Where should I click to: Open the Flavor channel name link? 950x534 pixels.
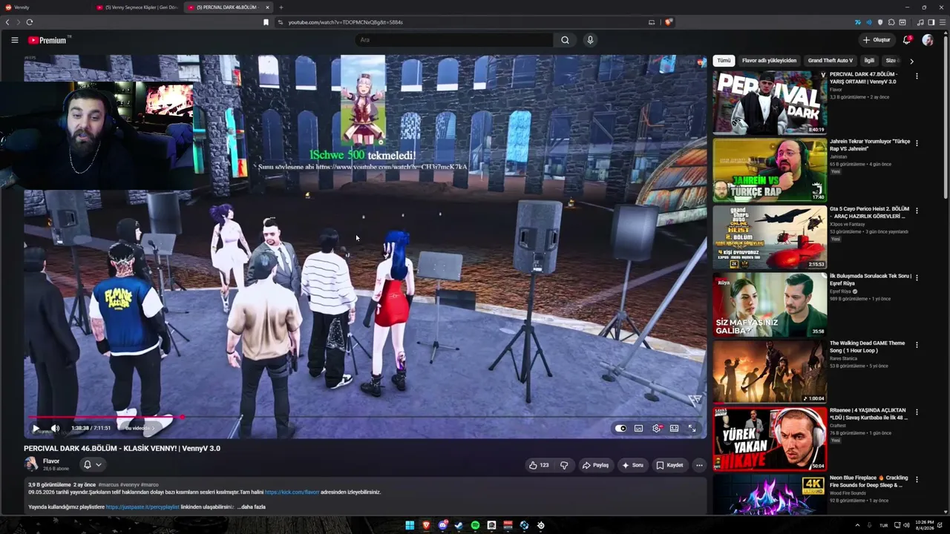coord(51,461)
